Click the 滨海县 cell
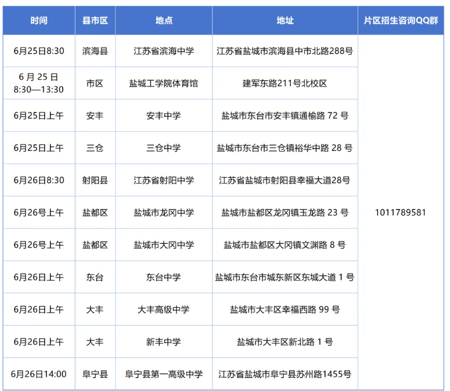 click(95, 51)
